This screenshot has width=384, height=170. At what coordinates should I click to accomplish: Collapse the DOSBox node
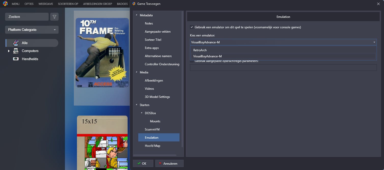click(x=142, y=113)
